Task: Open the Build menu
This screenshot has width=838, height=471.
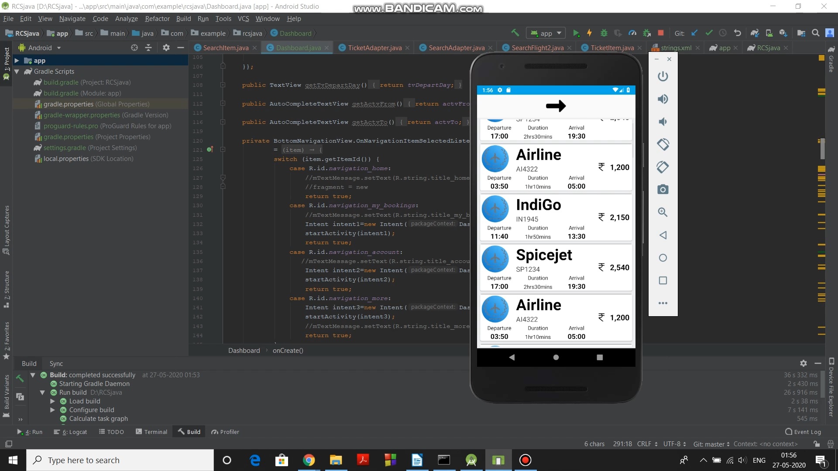Action: pos(183,19)
